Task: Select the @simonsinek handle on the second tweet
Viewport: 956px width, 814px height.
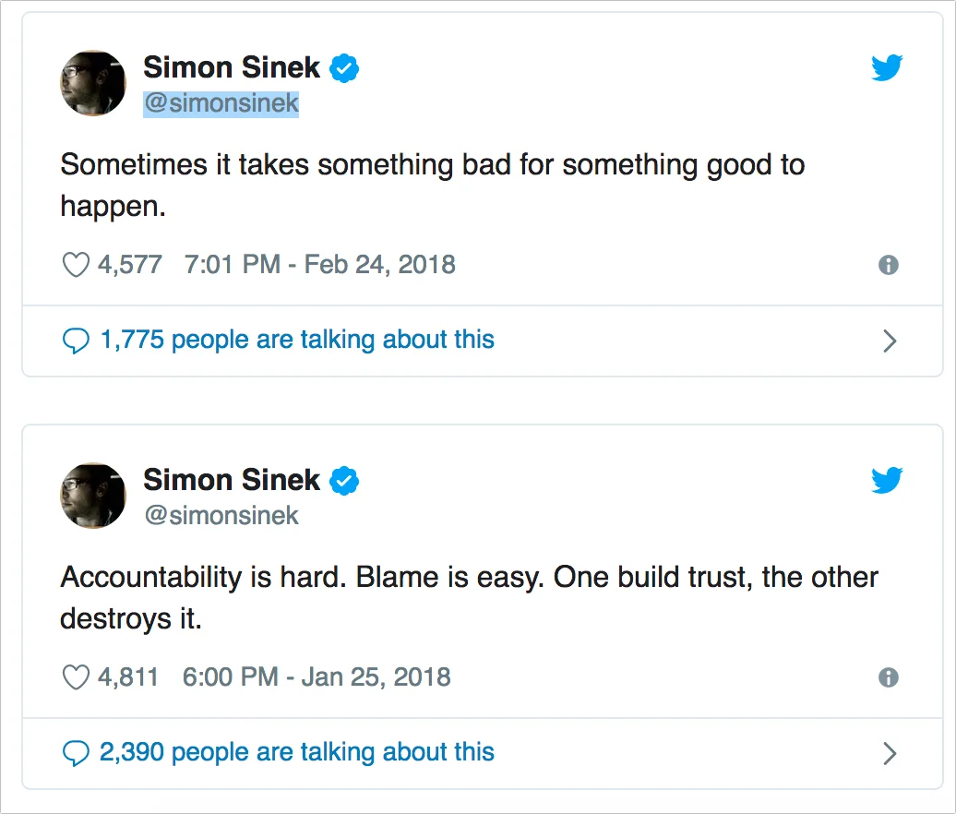Action: point(221,516)
